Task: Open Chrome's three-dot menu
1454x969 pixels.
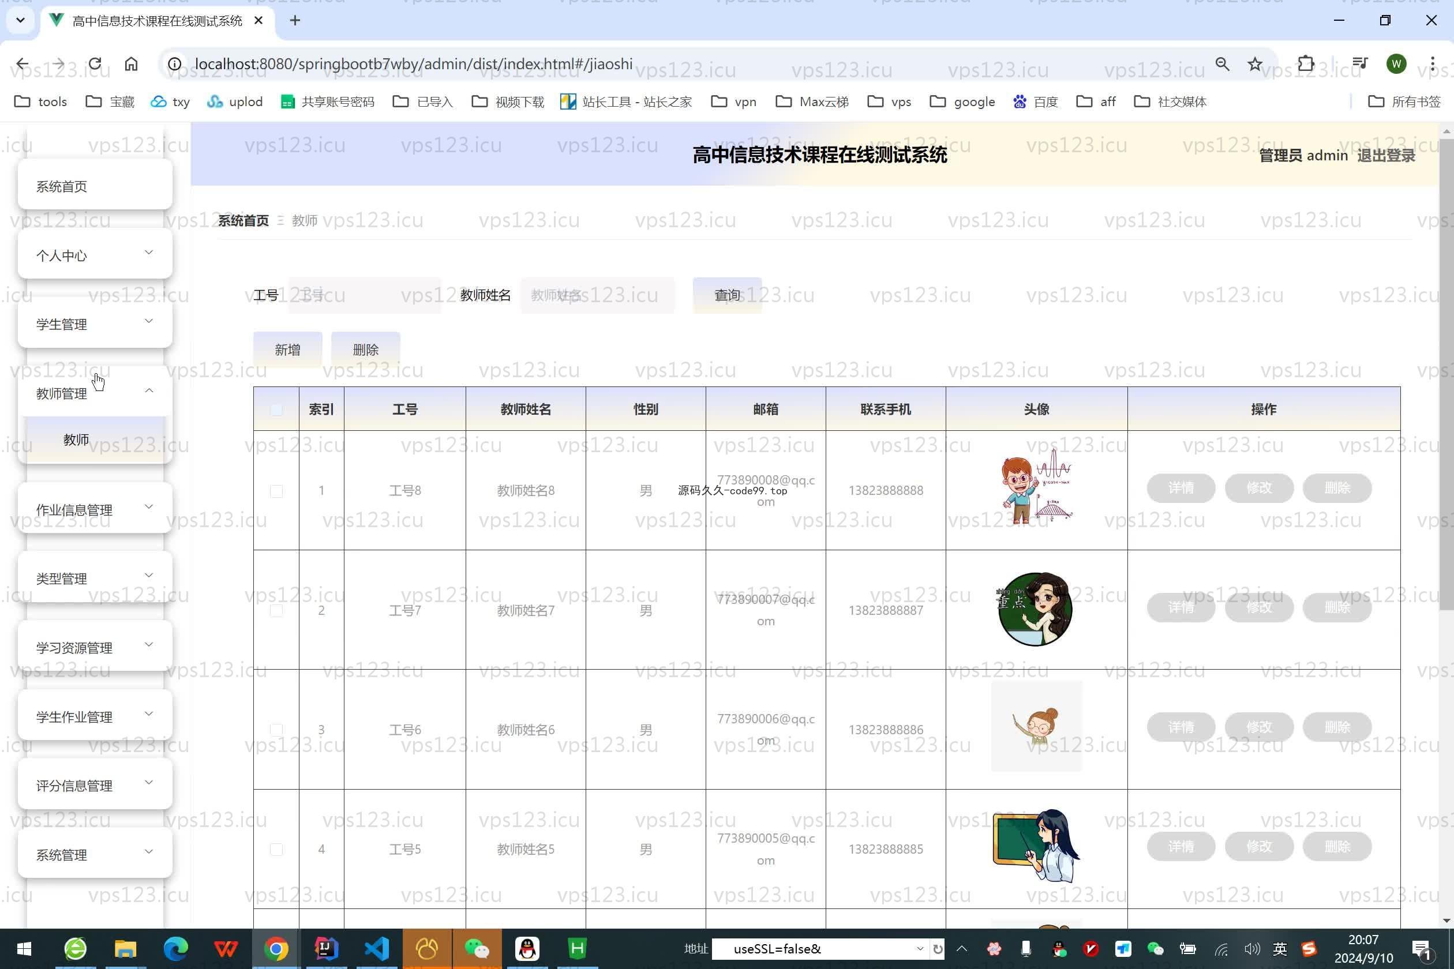Action: click(1432, 63)
